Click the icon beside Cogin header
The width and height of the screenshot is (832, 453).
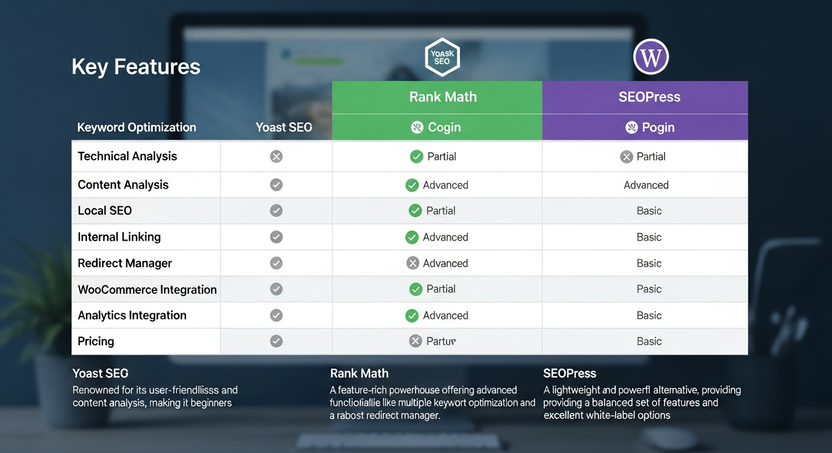coord(417,127)
